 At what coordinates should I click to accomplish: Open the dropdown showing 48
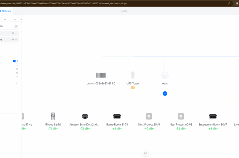[x=15, y=39]
